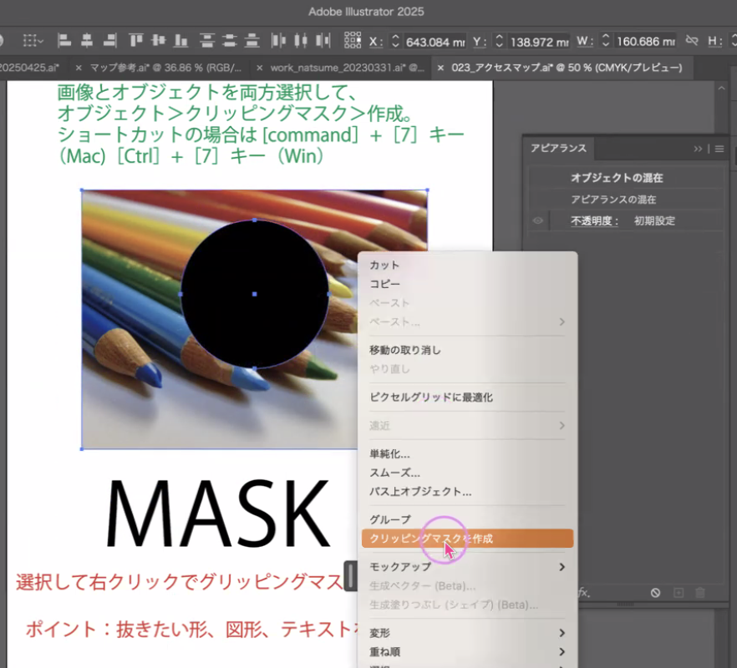Click the clear appearance icon in panel footer
Screen dimensions: 737x668
coord(656,592)
